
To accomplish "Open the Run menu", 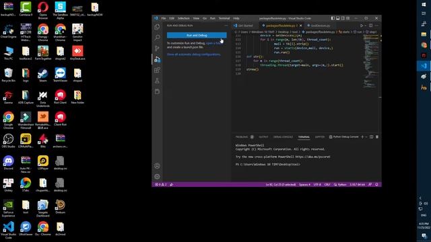I will (x=213, y=18).
